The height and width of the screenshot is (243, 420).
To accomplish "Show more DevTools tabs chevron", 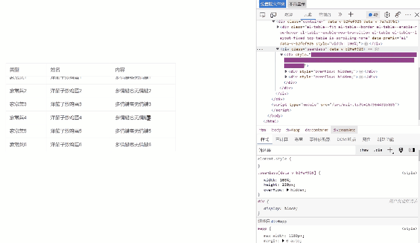I will tap(340, 14).
